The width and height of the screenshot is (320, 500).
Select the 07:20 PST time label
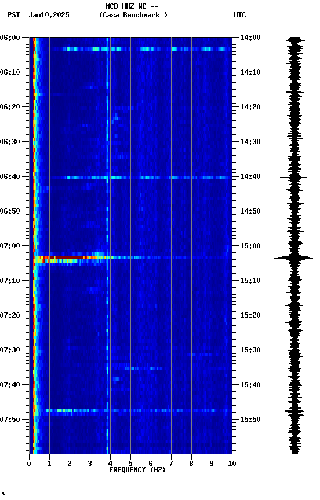click(10, 315)
